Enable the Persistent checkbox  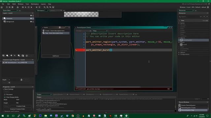5,95
